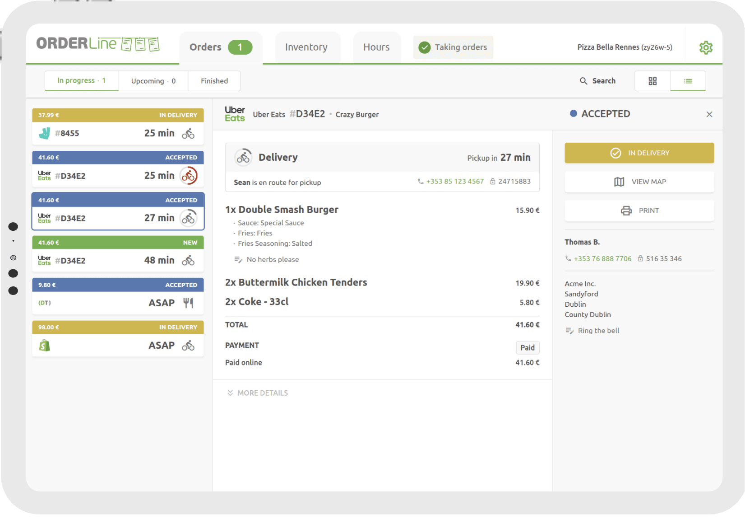
Task: Switch to grid view layout
Action: click(652, 81)
